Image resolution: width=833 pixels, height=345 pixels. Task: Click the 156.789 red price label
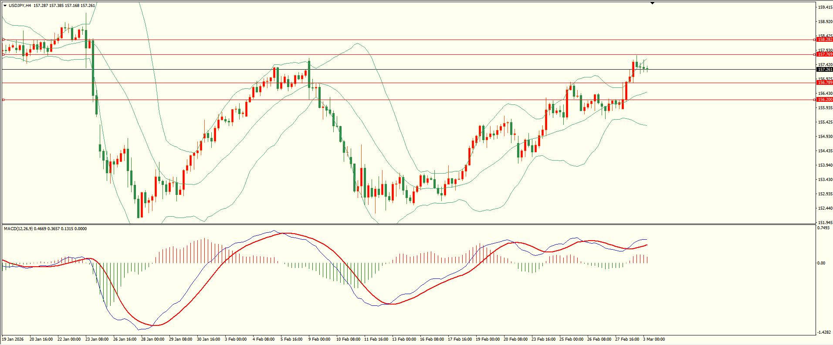(x=824, y=83)
